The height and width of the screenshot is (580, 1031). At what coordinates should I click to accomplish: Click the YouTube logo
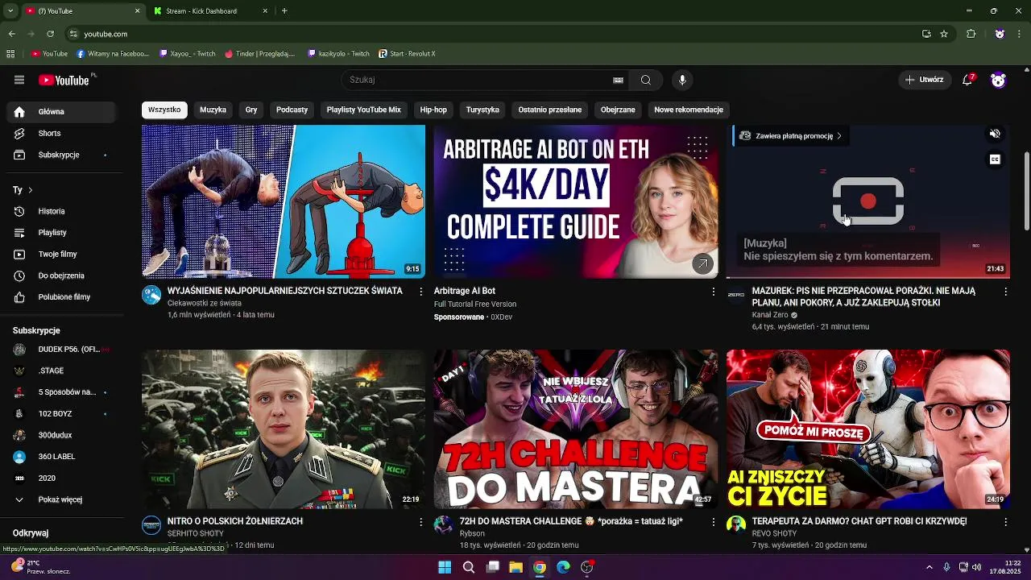pyautogui.click(x=64, y=80)
